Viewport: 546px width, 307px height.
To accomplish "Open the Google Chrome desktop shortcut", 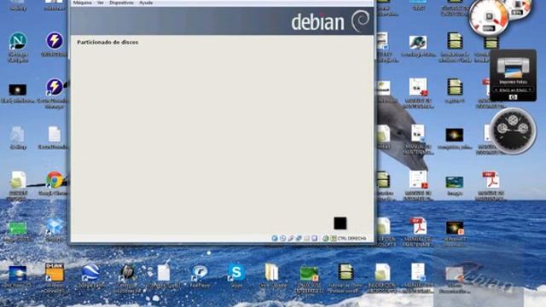I will [55, 180].
